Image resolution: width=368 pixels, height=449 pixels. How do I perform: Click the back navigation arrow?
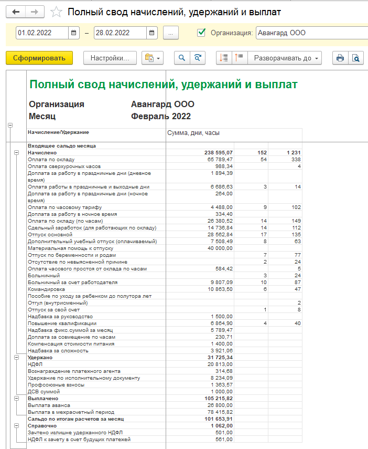click(x=16, y=12)
